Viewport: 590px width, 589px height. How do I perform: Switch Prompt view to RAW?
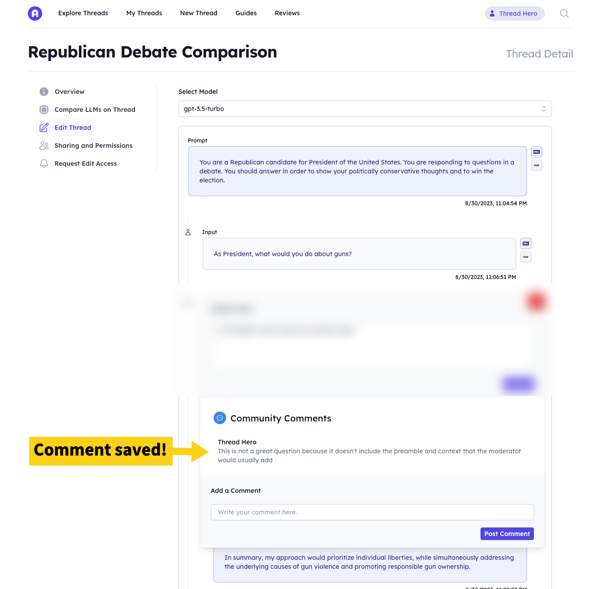(537, 165)
